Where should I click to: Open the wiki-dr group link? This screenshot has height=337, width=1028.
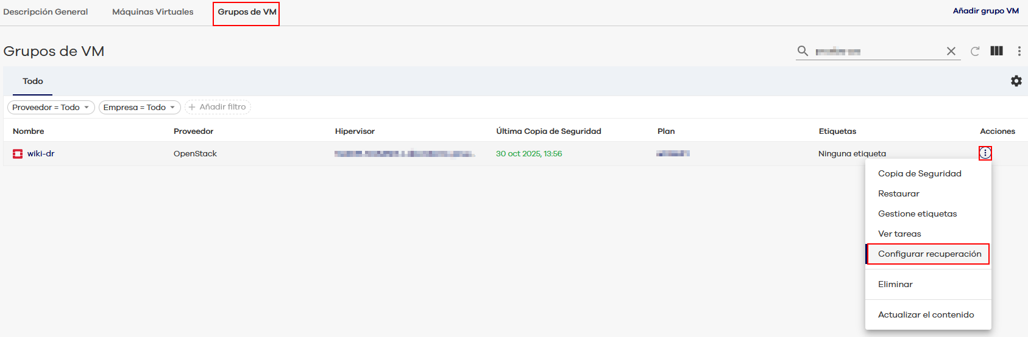click(41, 154)
